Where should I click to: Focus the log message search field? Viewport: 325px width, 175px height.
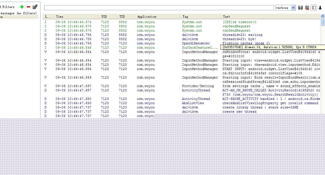tap(159, 8)
